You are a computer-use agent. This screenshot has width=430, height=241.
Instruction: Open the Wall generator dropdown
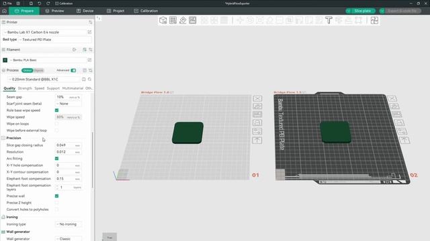[x=69, y=238]
